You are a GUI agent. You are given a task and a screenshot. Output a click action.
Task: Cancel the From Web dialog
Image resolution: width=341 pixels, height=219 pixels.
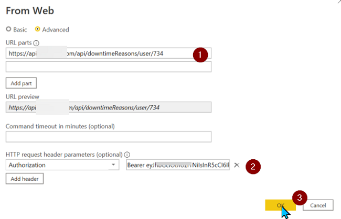coord(318,205)
